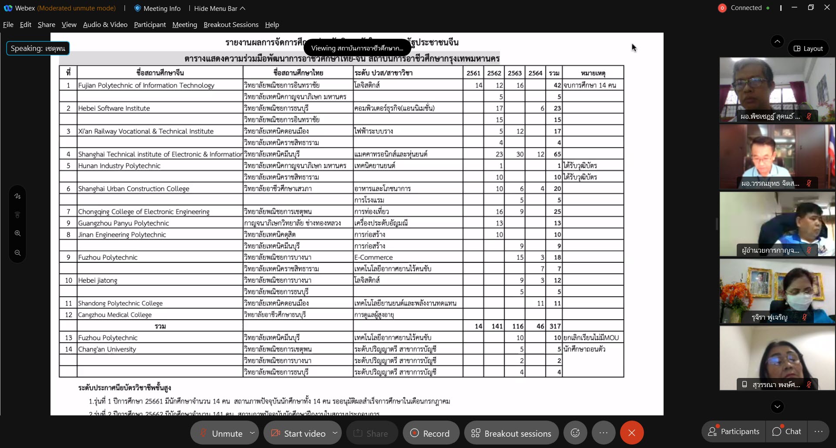
Task: Open the Share menu
Action: point(47,25)
